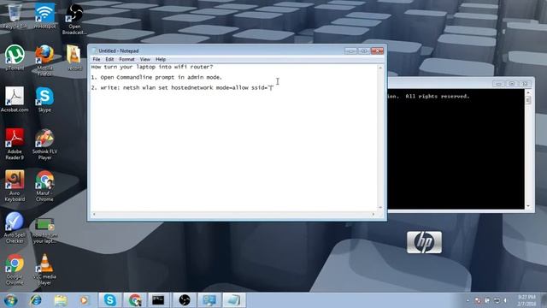The image size is (547, 308).
Task: Click the network monitor taskbar button
Action: coord(209,300)
